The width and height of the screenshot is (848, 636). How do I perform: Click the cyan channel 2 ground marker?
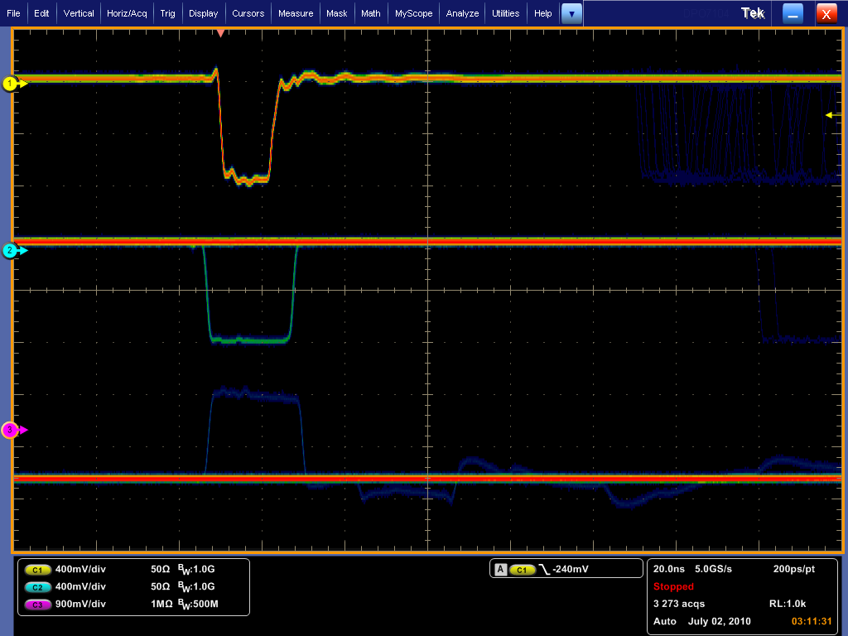(12, 250)
